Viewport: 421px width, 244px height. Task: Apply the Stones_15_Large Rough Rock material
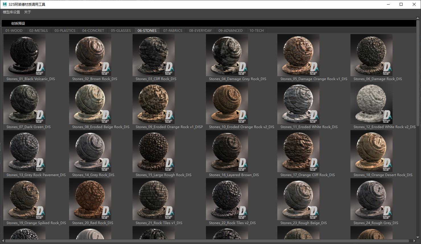click(153, 151)
